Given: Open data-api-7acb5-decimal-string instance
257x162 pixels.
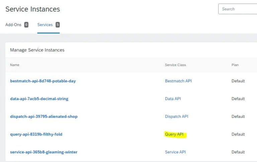Looking at the screenshot, I should (x=39, y=99).
